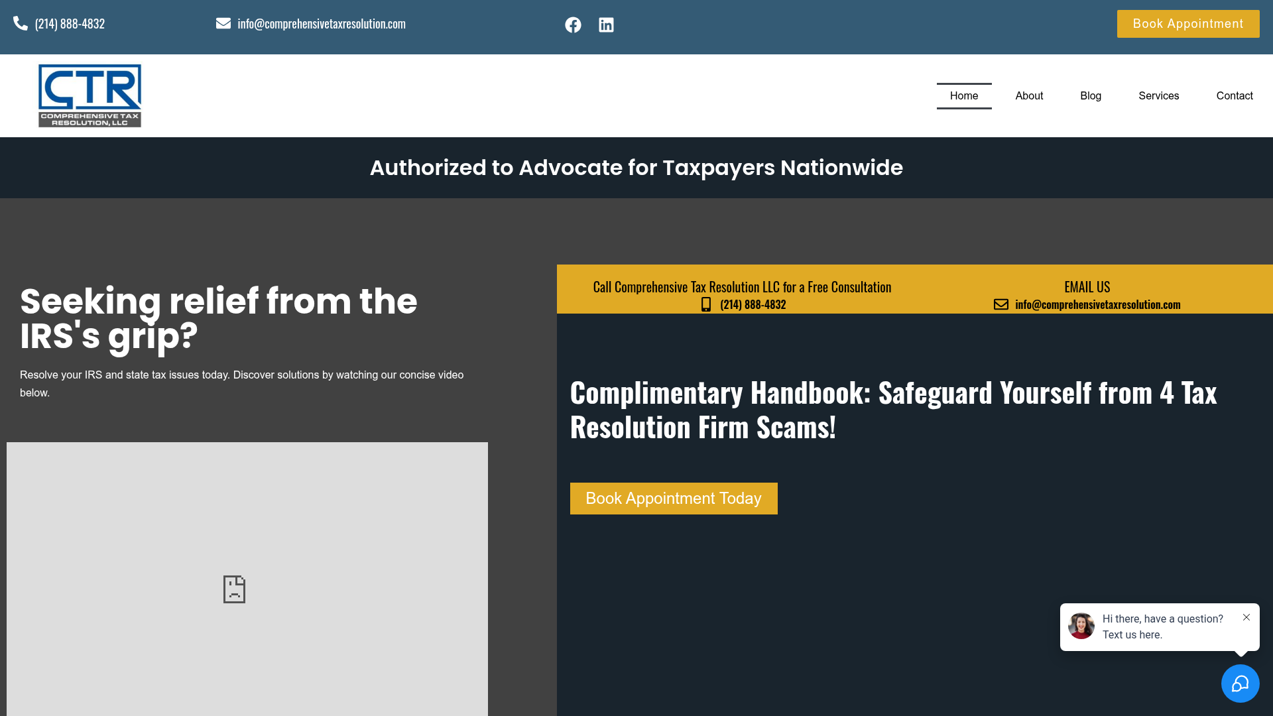Click the phone handset icon in header
Image resolution: width=1273 pixels, height=716 pixels.
[21, 23]
